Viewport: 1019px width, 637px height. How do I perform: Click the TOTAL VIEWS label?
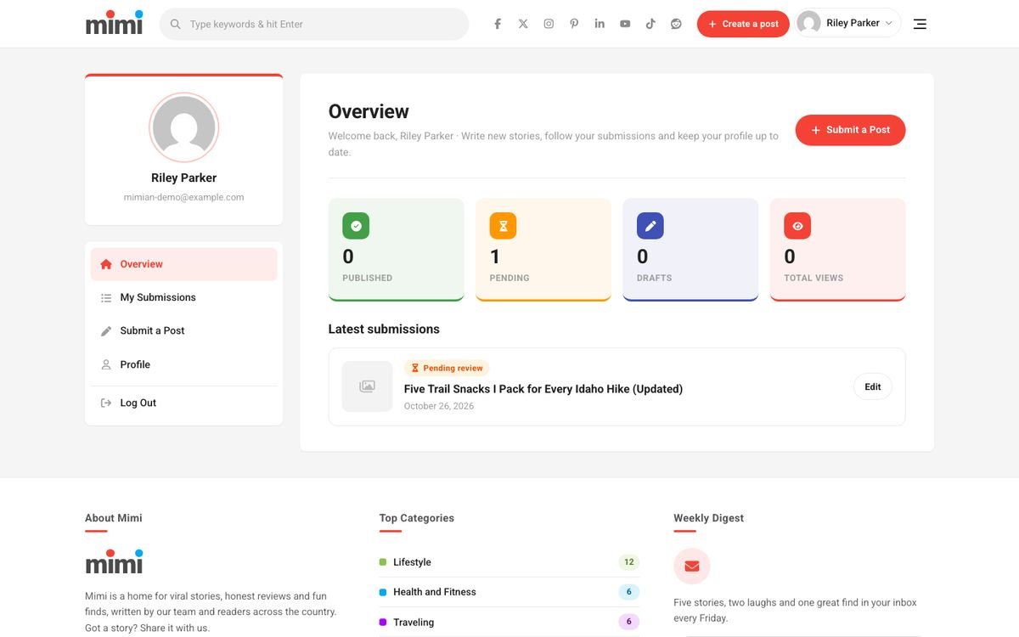[814, 278]
